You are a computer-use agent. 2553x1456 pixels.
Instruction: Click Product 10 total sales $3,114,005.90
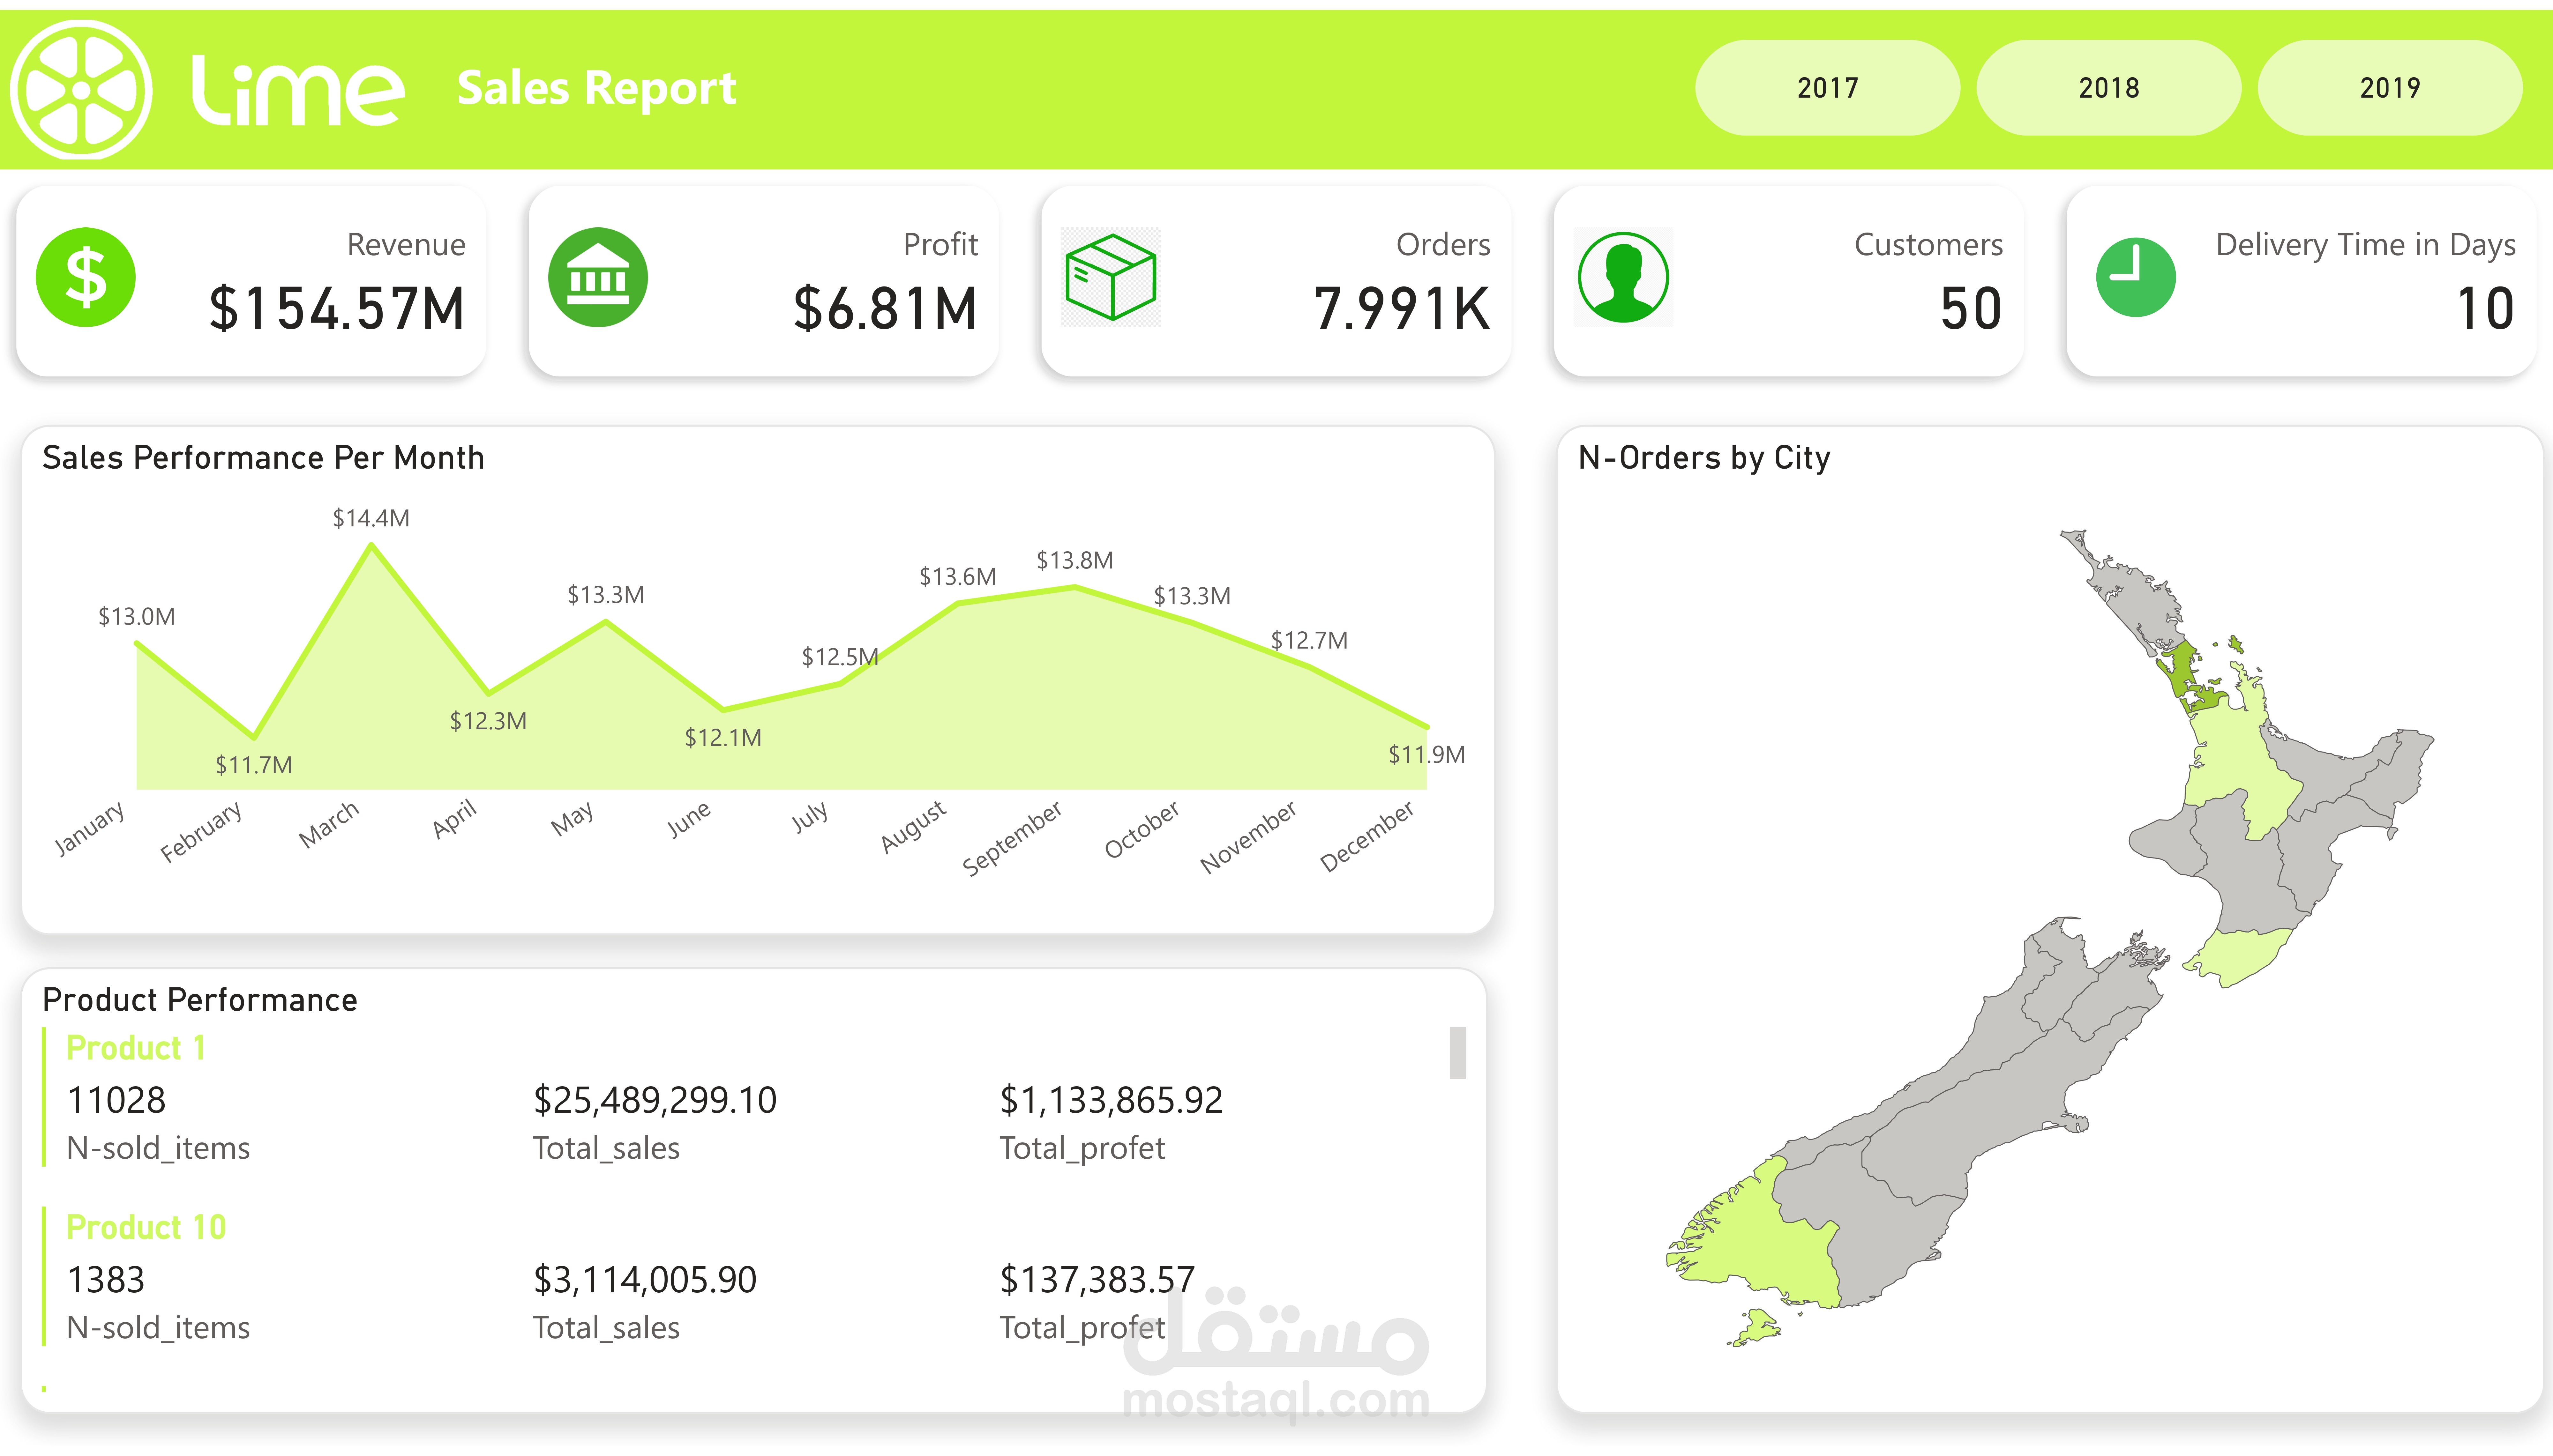tap(645, 1280)
